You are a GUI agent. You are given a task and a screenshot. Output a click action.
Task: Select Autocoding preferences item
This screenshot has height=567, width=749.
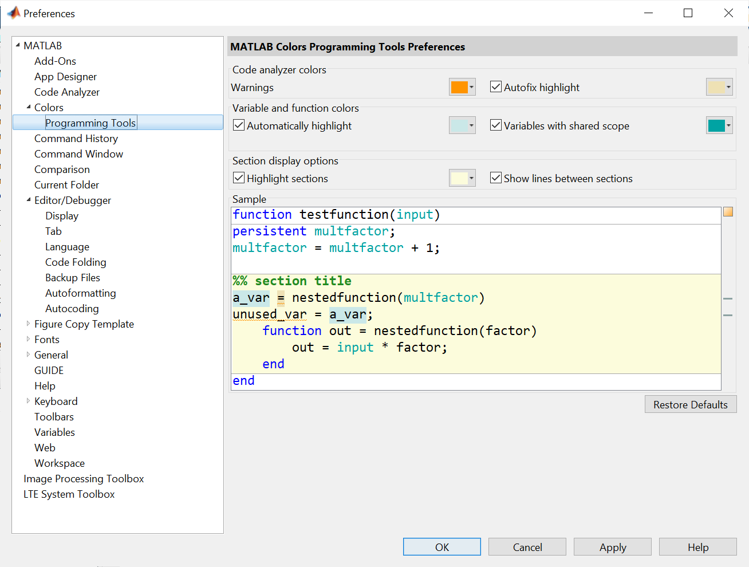pos(72,308)
